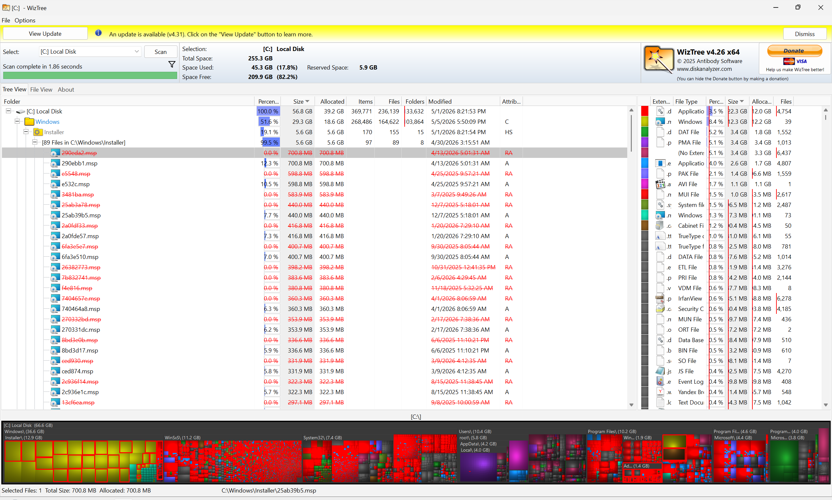Viewport: 832px width, 500px height.
Task: Click the filter funnel icon
Action: pos(172,64)
